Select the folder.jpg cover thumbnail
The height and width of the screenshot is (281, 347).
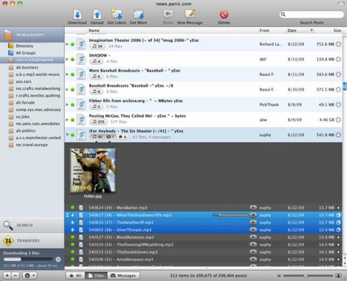[x=93, y=170]
